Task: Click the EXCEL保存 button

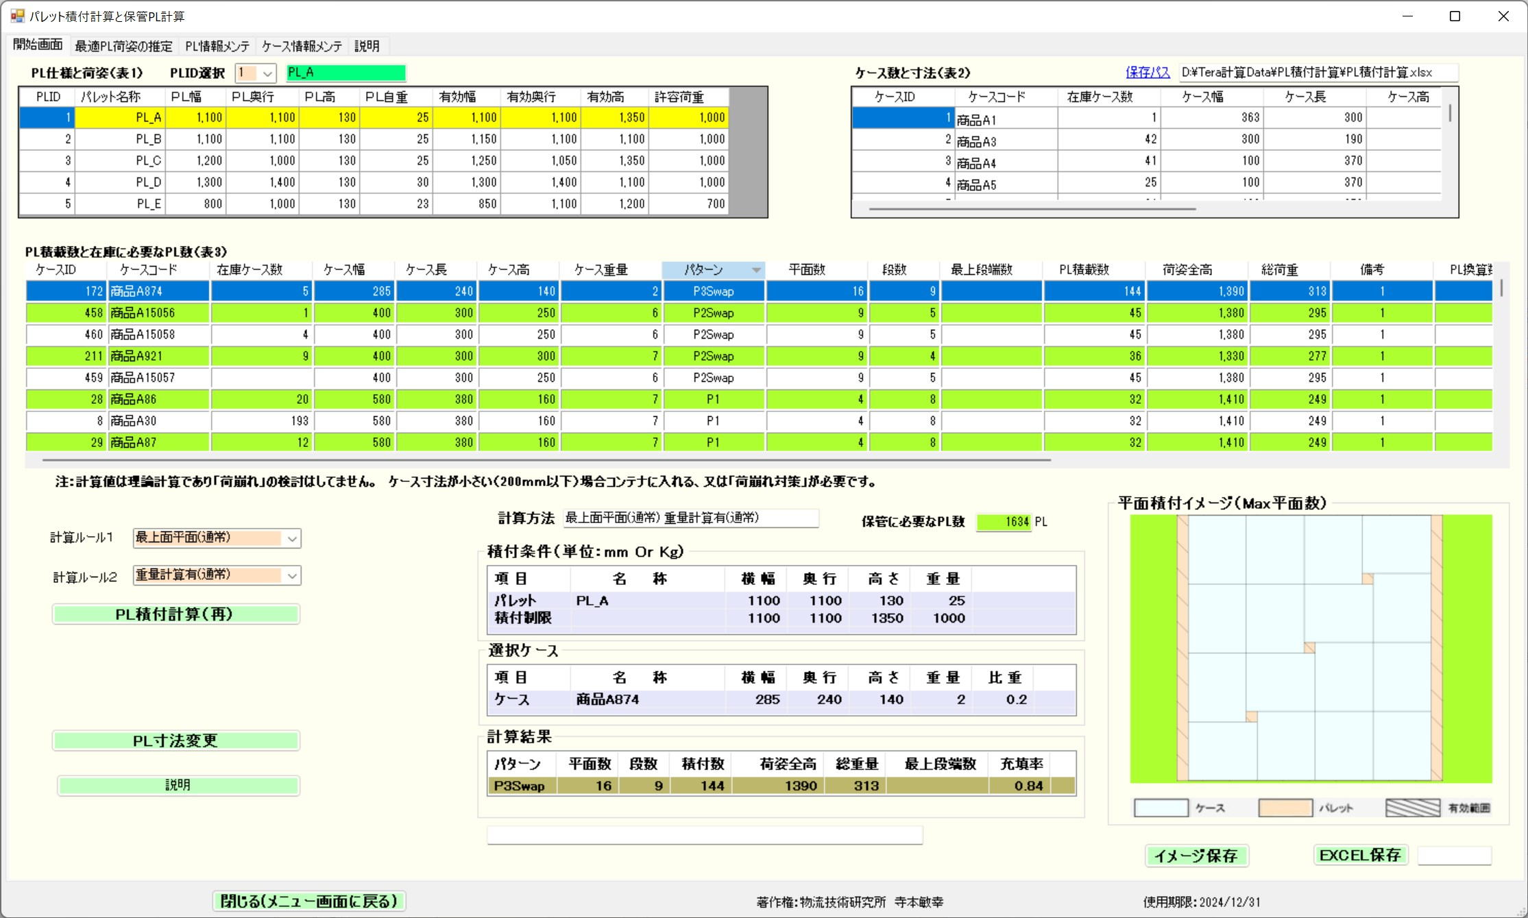Action: click(1360, 855)
